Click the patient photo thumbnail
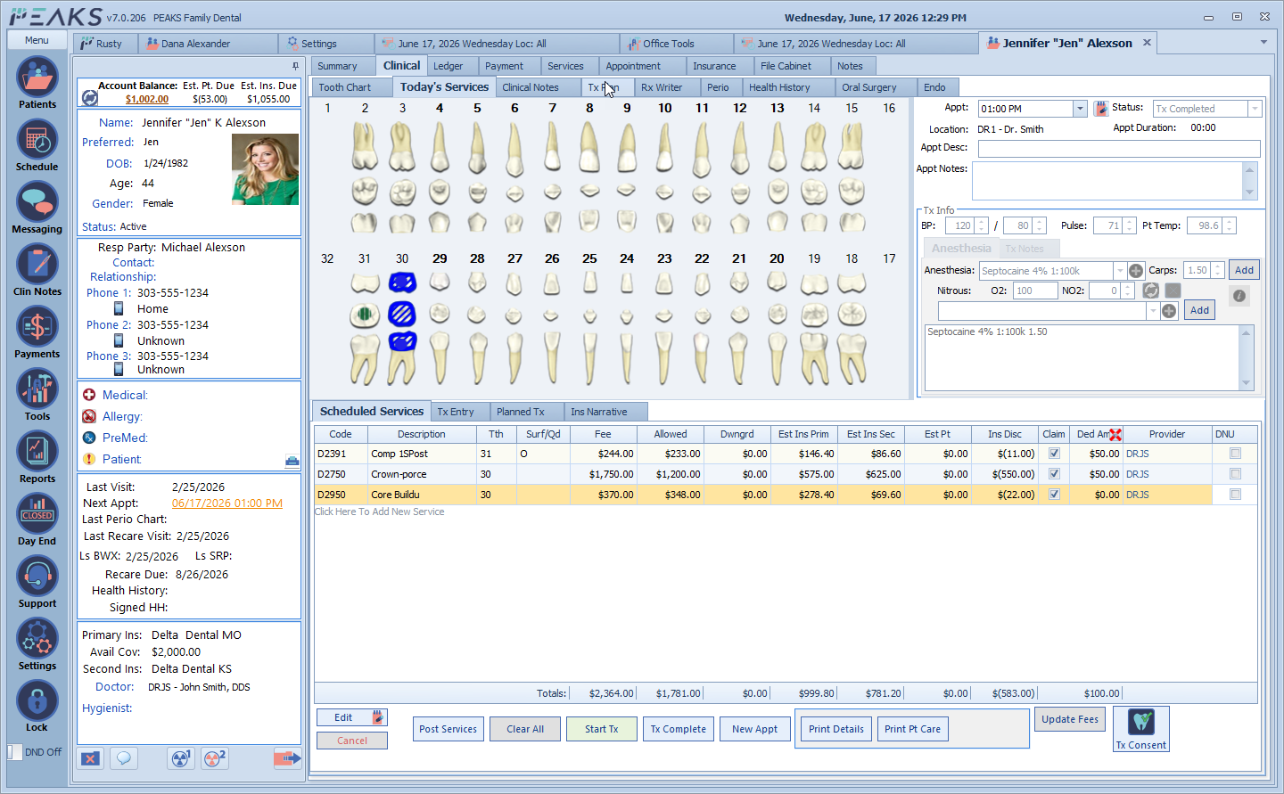The image size is (1284, 794). click(x=265, y=169)
